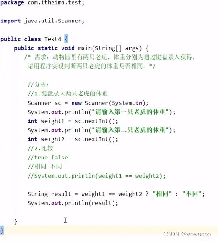The height and width of the screenshot is (242, 218).
Task: Click the comment line ending with */
Action: [x=92, y=66]
